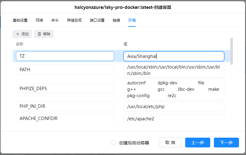Image resolution: width=246 pixels, height=155 pixels.
Task: Proceed with the 下一步 button
Action: (226, 143)
